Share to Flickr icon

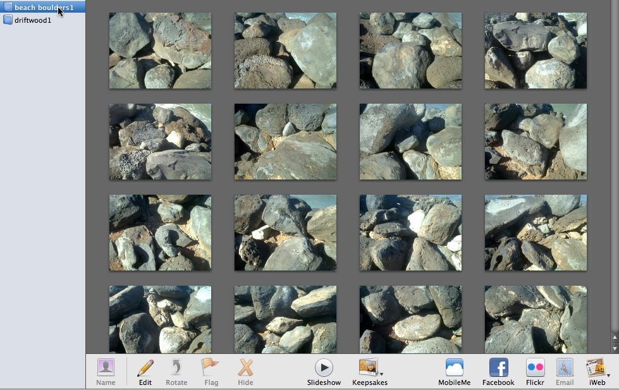tap(536, 367)
